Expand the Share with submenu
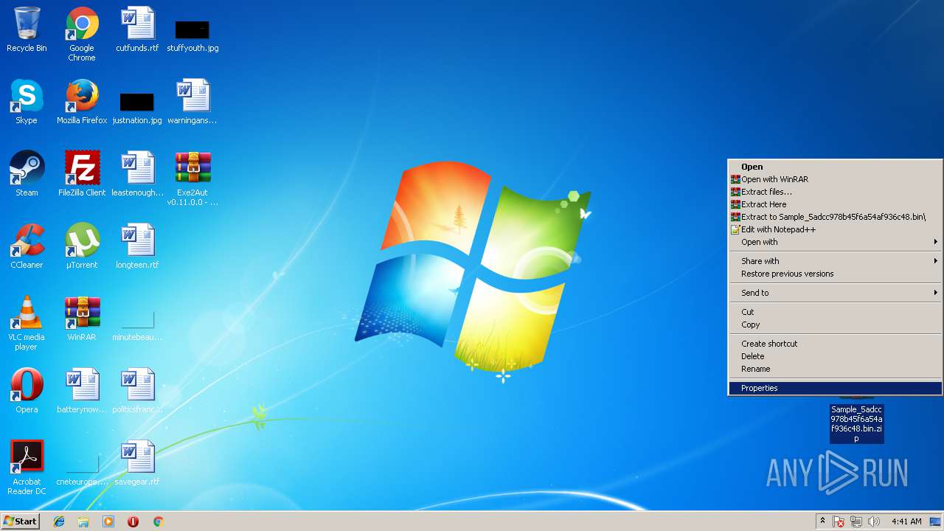The image size is (944, 531). pos(835,261)
